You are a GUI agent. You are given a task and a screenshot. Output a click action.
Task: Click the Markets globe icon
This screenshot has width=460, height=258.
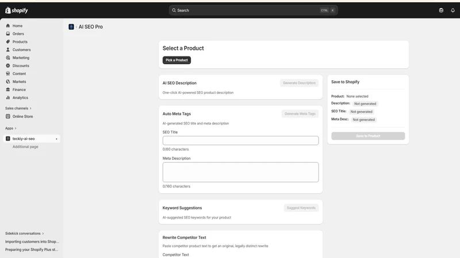pyautogui.click(x=8, y=81)
